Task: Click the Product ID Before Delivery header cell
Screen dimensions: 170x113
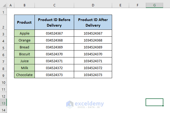Action: click(x=54, y=22)
